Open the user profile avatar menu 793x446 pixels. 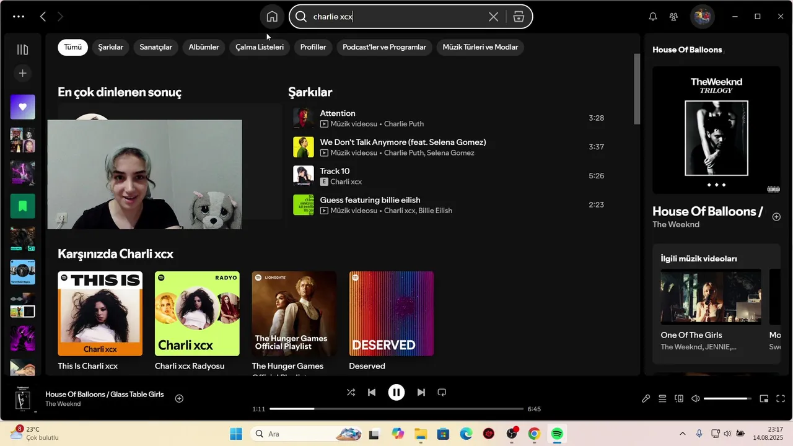(x=702, y=17)
